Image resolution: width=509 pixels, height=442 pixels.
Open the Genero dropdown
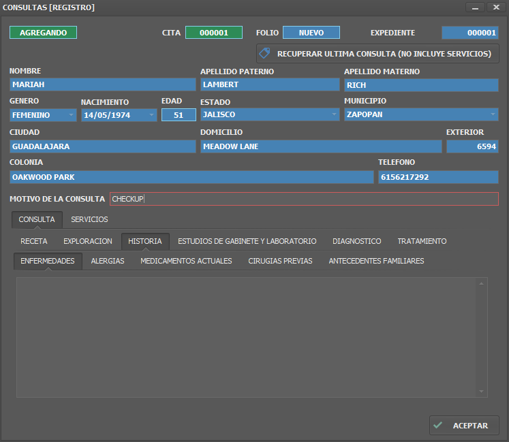tap(71, 115)
